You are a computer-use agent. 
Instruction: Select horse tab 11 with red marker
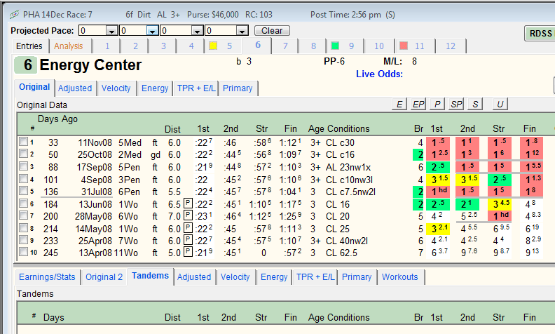[415, 46]
